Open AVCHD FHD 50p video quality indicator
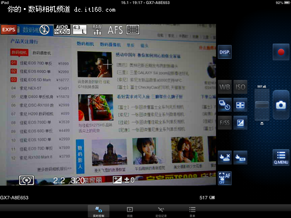Image resolution: width=291 pixels, height=218 pixels. click(x=62, y=30)
